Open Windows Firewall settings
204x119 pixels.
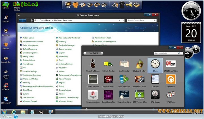click(x=30, y=101)
